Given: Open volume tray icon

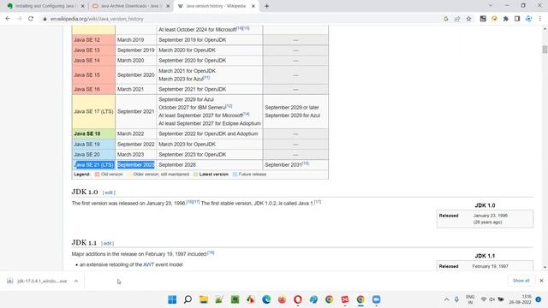Looking at the screenshot, I should click(x=491, y=299).
